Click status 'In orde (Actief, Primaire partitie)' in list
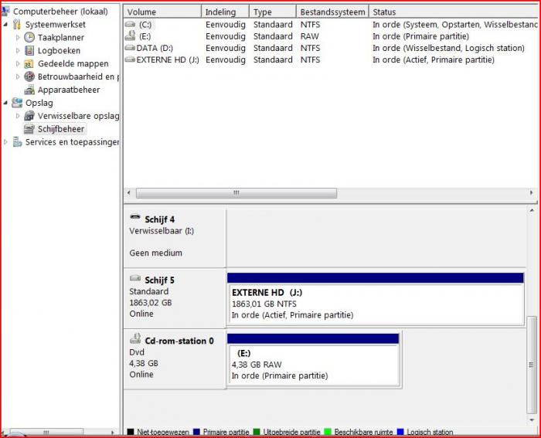The width and height of the screenshot is (541, 438). point(434,59)
